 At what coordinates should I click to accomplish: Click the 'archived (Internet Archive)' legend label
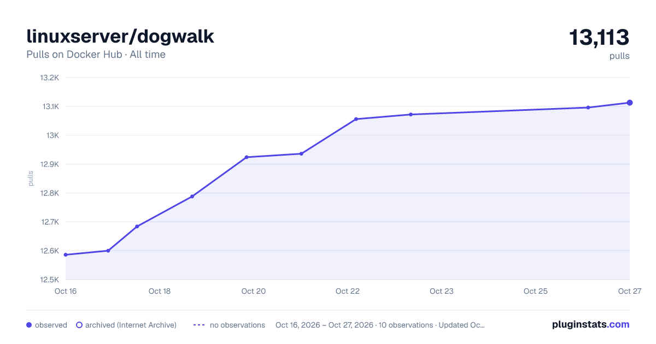click(131, 325)
